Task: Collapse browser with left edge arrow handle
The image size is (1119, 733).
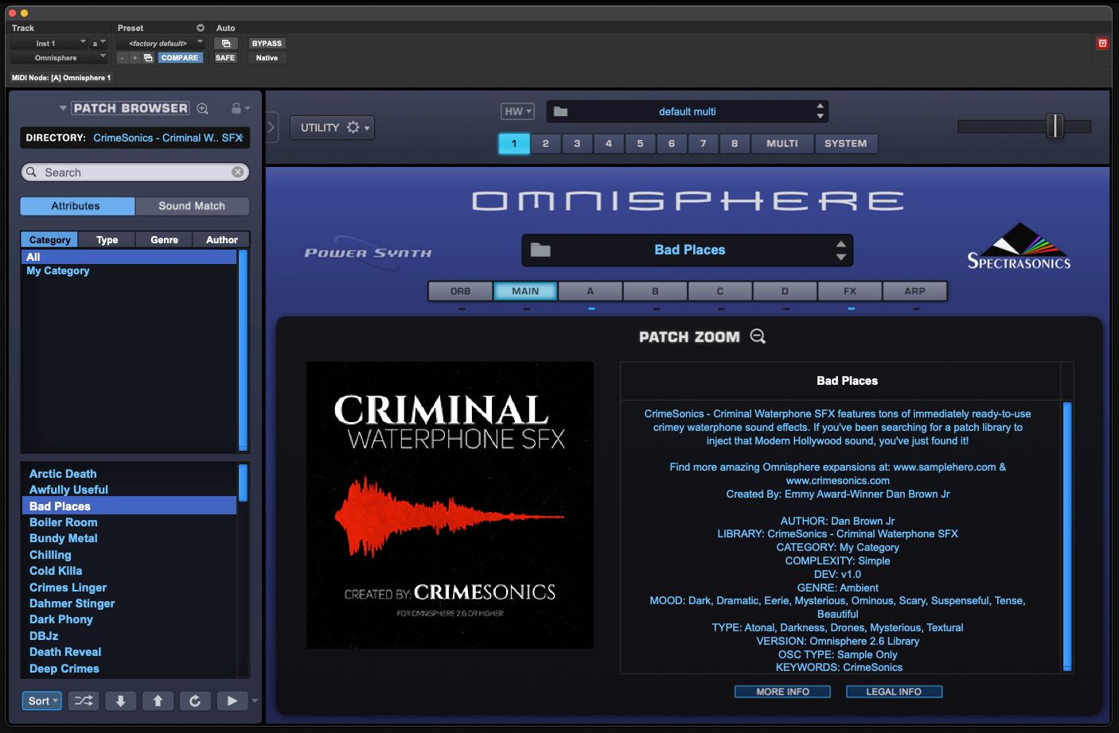Action: (x=271, y=127)
